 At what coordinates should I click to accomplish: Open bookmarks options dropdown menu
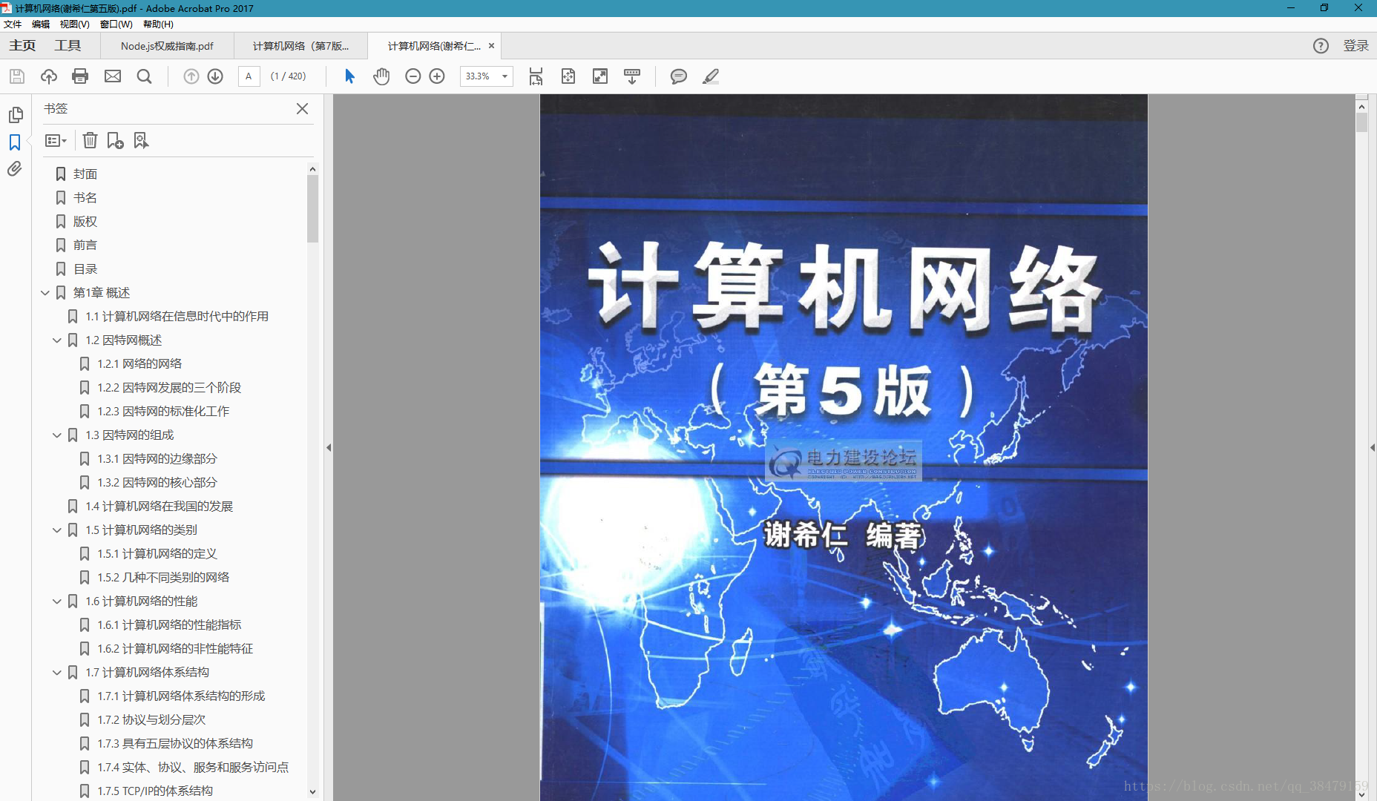tap(56, 140)
